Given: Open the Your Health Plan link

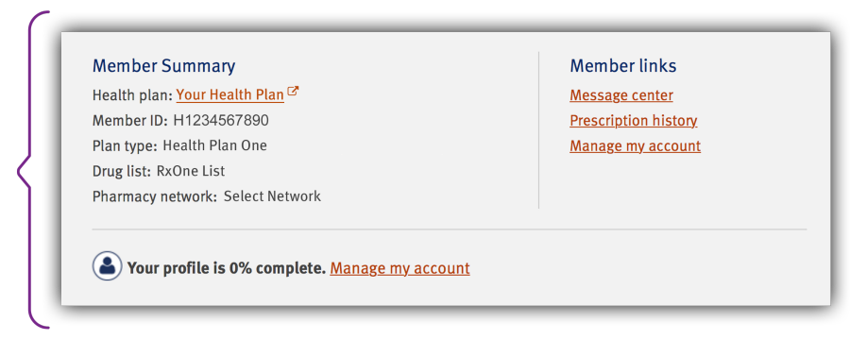Looking at the screenshot, I should pos(229,94).
